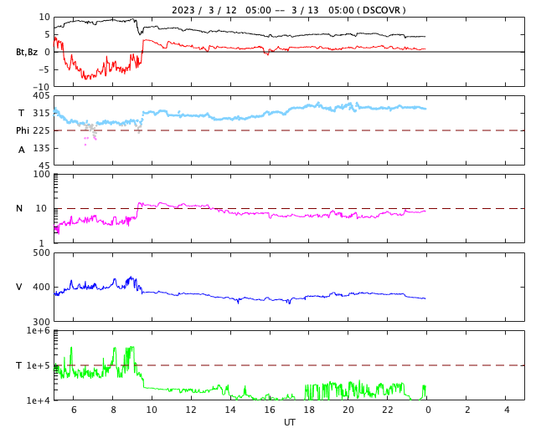
Task: Click the "400" tick on the V axis
Action: click(x=41, y=287)
